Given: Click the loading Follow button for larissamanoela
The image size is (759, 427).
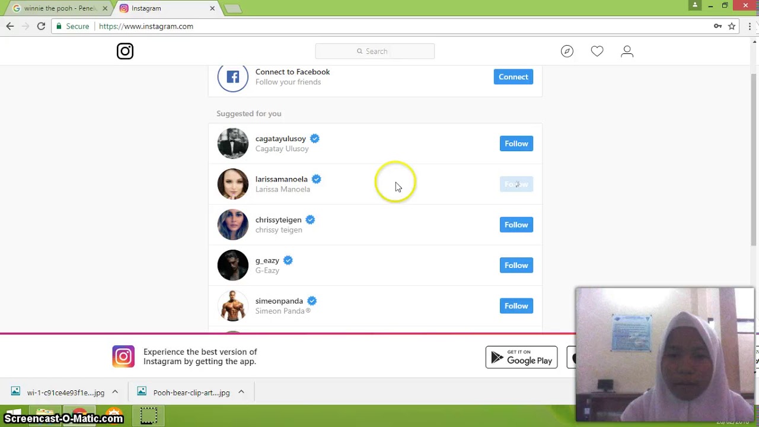Looking at the screenshot, I should (516, 184).
